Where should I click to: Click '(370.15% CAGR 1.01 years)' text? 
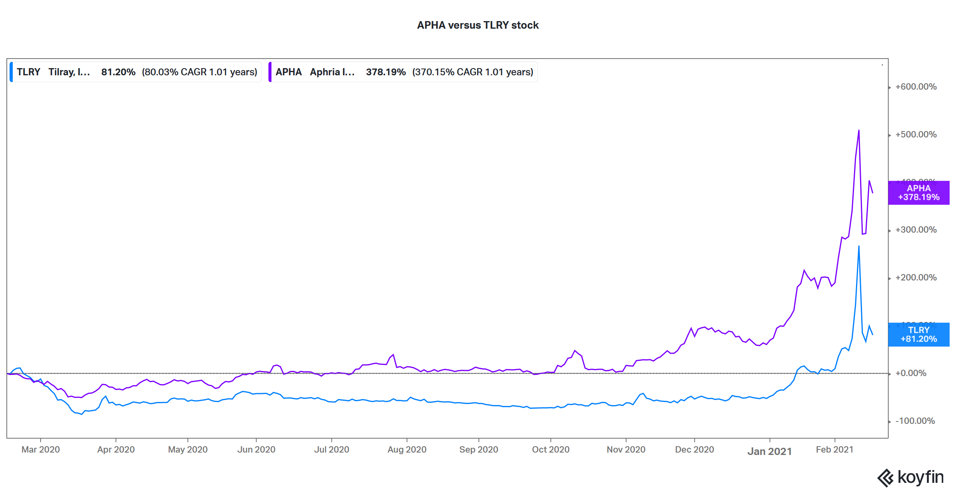point(473,72)
